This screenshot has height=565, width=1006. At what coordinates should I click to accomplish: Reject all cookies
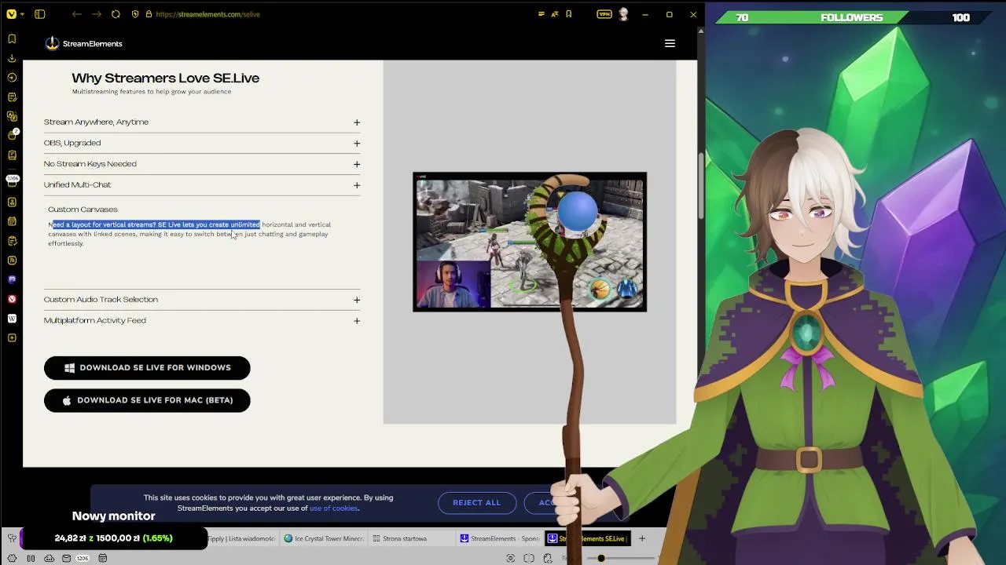476,503
